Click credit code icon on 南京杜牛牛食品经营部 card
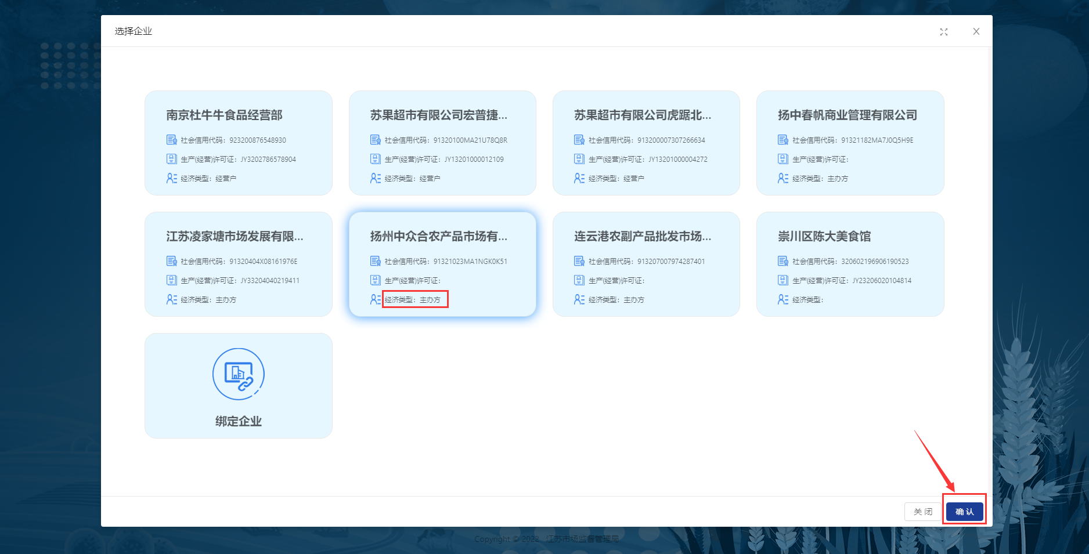 pyautogui.click(x=172, y=140)
